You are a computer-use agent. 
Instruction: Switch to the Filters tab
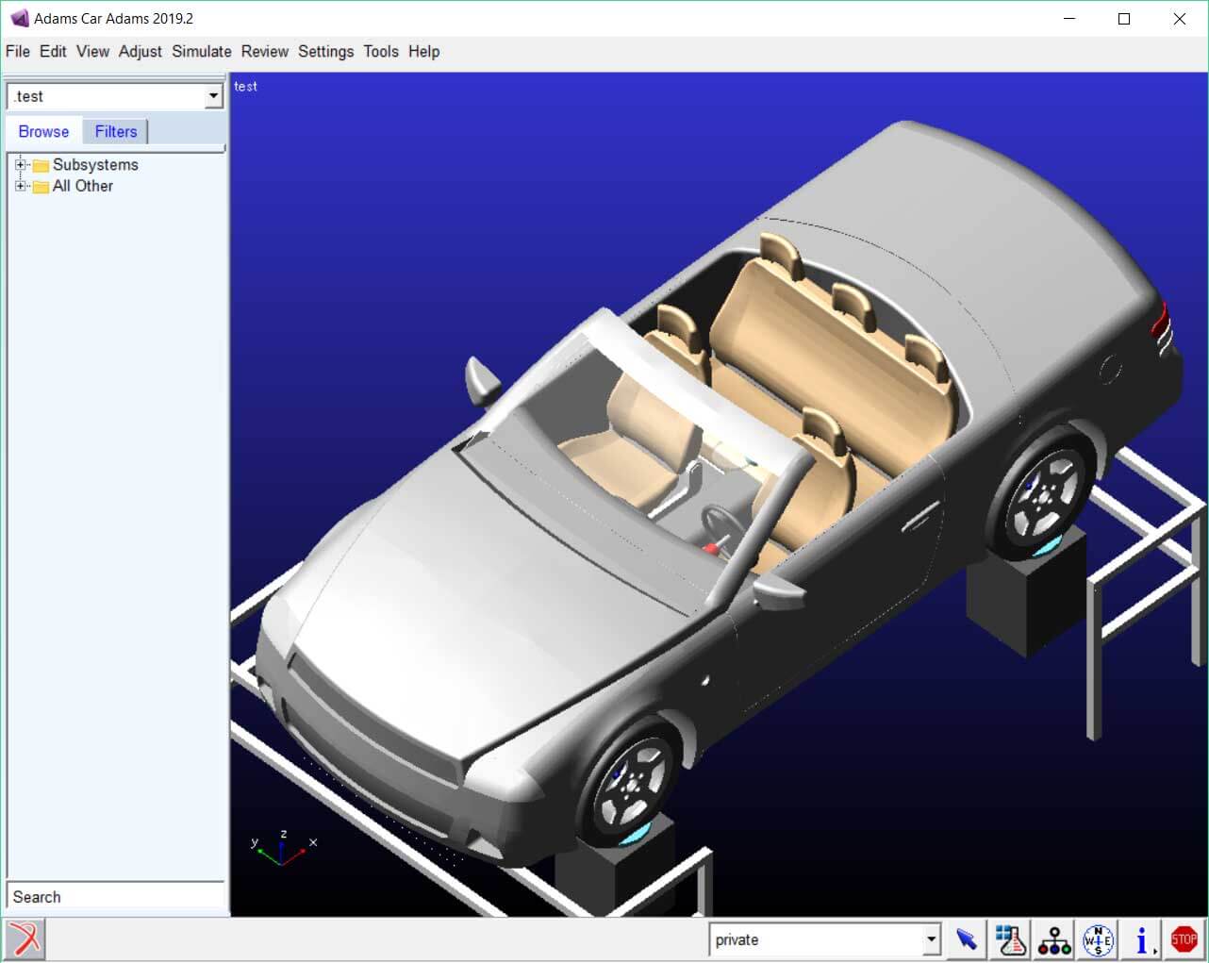pos(116,131)
